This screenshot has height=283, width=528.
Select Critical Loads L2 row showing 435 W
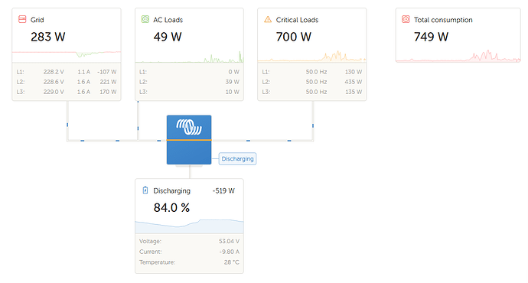pos(311,82)
